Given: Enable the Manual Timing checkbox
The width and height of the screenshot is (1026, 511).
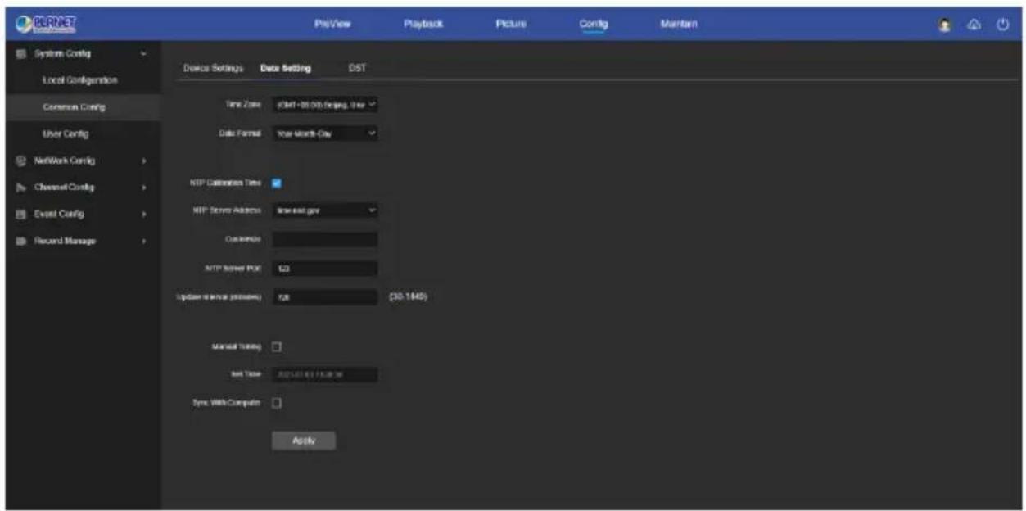Looking at the screenshot, I should click(x=276, y=347).
